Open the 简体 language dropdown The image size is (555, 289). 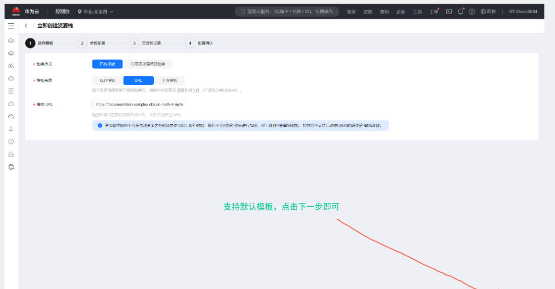488,12
